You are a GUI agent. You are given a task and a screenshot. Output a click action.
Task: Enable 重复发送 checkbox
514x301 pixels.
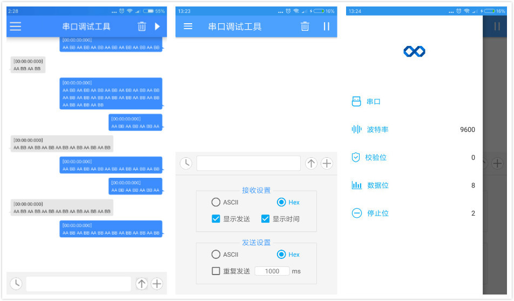pos(216,271)
